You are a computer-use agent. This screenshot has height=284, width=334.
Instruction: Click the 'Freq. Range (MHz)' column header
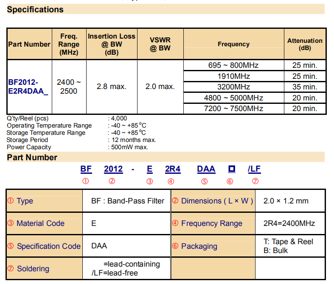69,44
